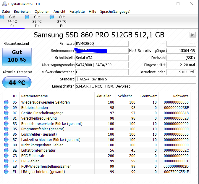Click the Schnittstelle field Serial ATA
The image size is (199, 184).
[102, 58]
